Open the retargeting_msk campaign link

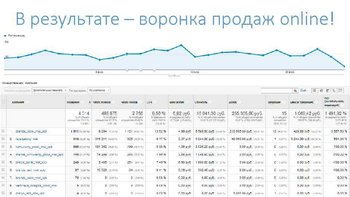pyautogui.click(x=27, y=139)
